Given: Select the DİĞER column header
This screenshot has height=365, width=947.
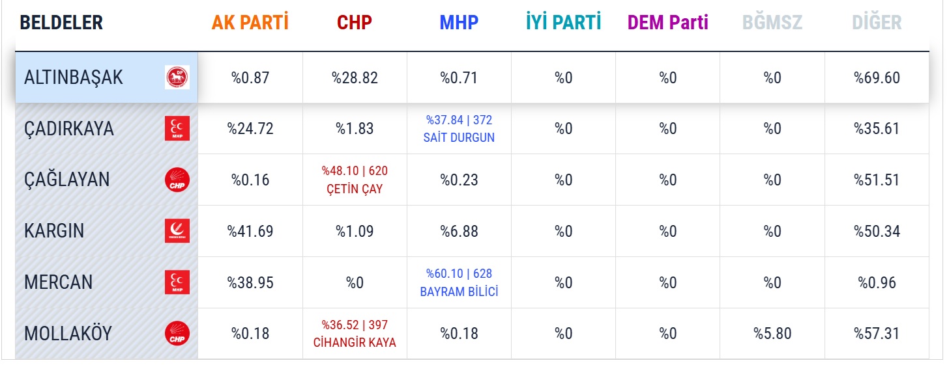Looking at the screenshot, I should point(877,23).
